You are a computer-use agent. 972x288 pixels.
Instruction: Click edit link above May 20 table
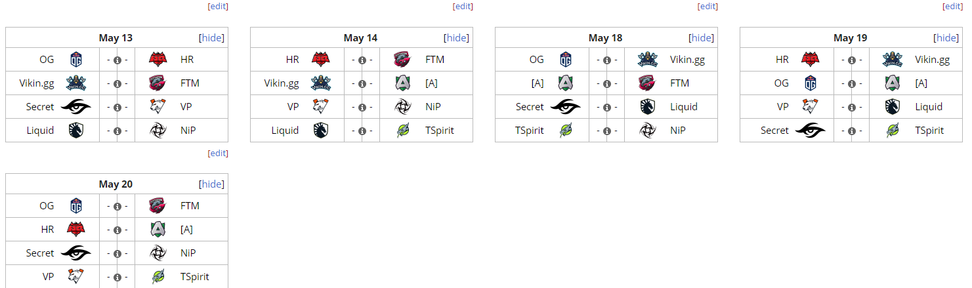click(218, 153)
